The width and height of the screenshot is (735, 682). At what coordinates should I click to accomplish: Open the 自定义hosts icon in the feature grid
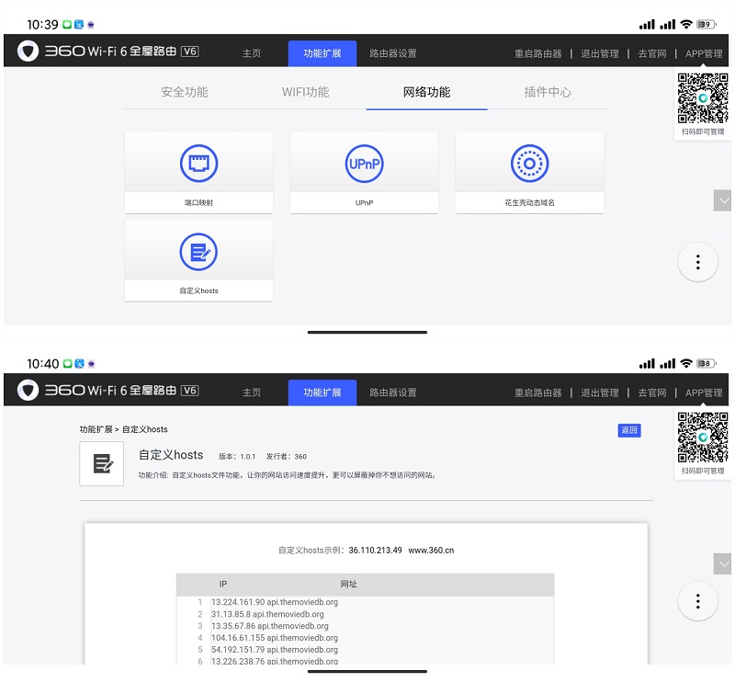click(x=198, y=252)
